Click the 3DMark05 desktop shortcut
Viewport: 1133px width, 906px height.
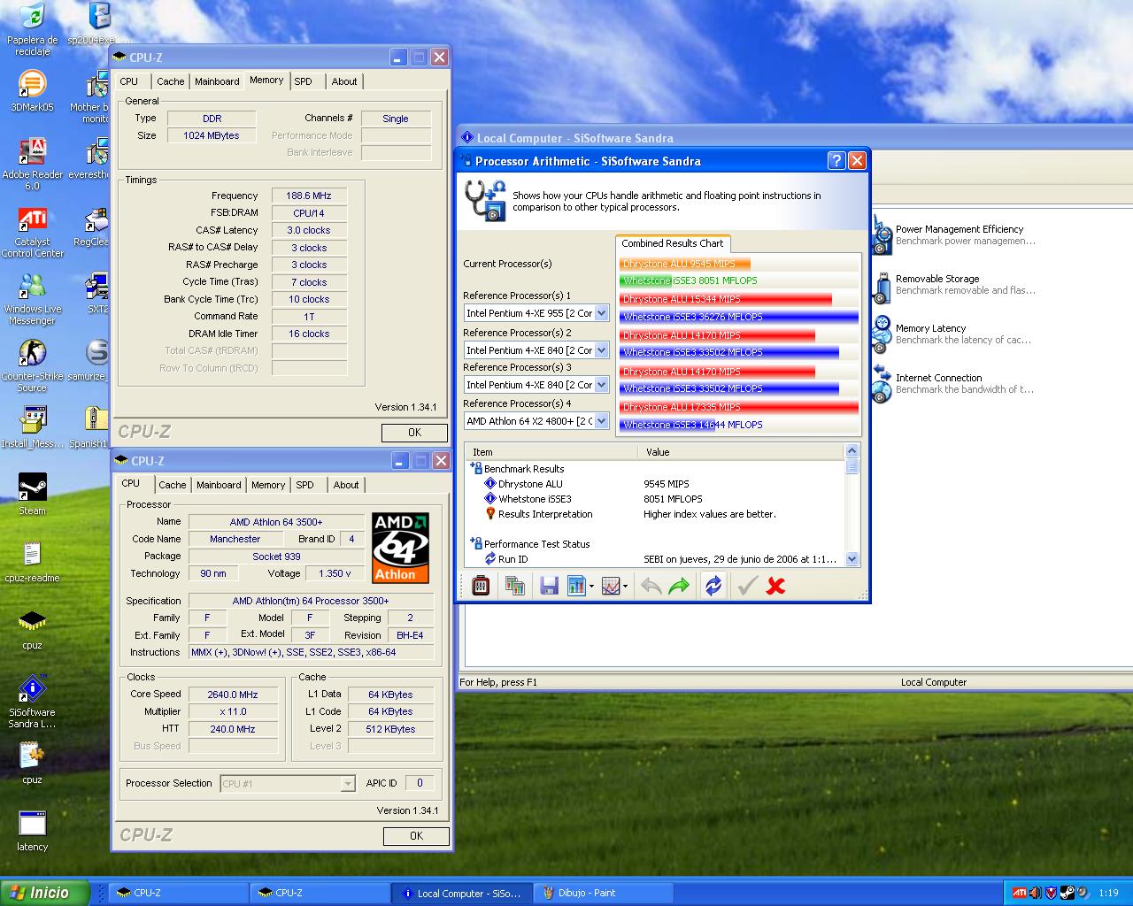pos(32,89)
